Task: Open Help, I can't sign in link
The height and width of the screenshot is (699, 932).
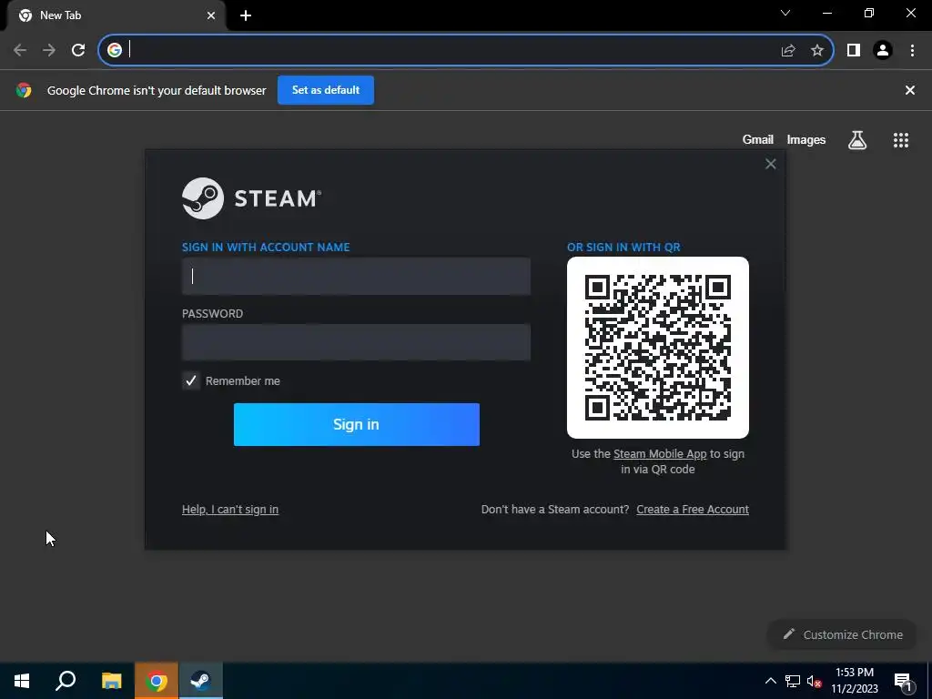Action: tap(230, 510)
